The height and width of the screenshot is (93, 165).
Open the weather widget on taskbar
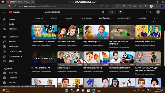click(x=6, y=90)
